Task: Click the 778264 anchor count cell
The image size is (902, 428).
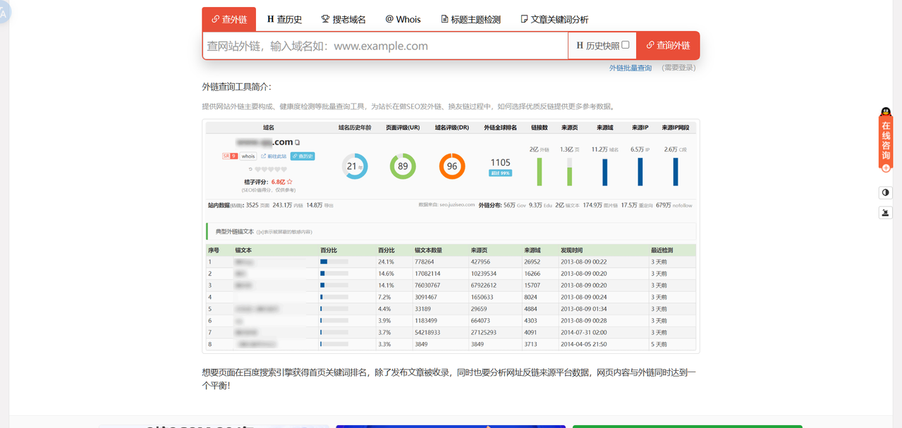Action: (x=426, y=262)
